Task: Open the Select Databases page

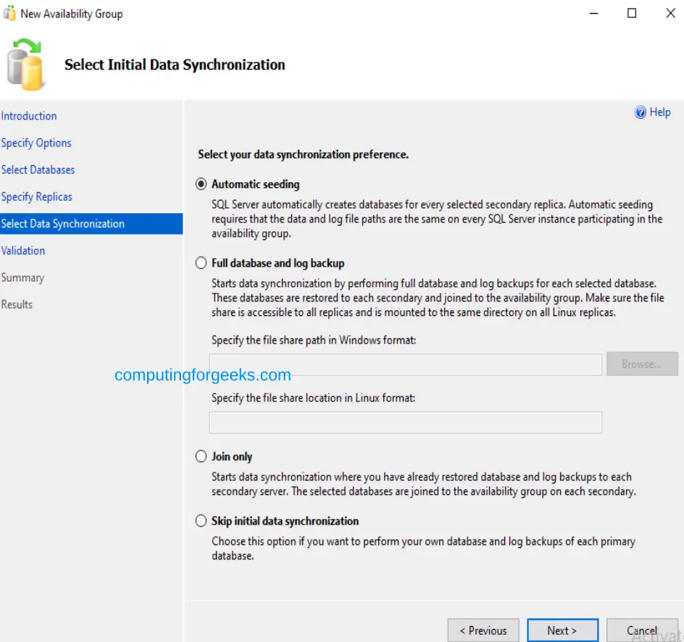Action: click(x=38, y=170)
